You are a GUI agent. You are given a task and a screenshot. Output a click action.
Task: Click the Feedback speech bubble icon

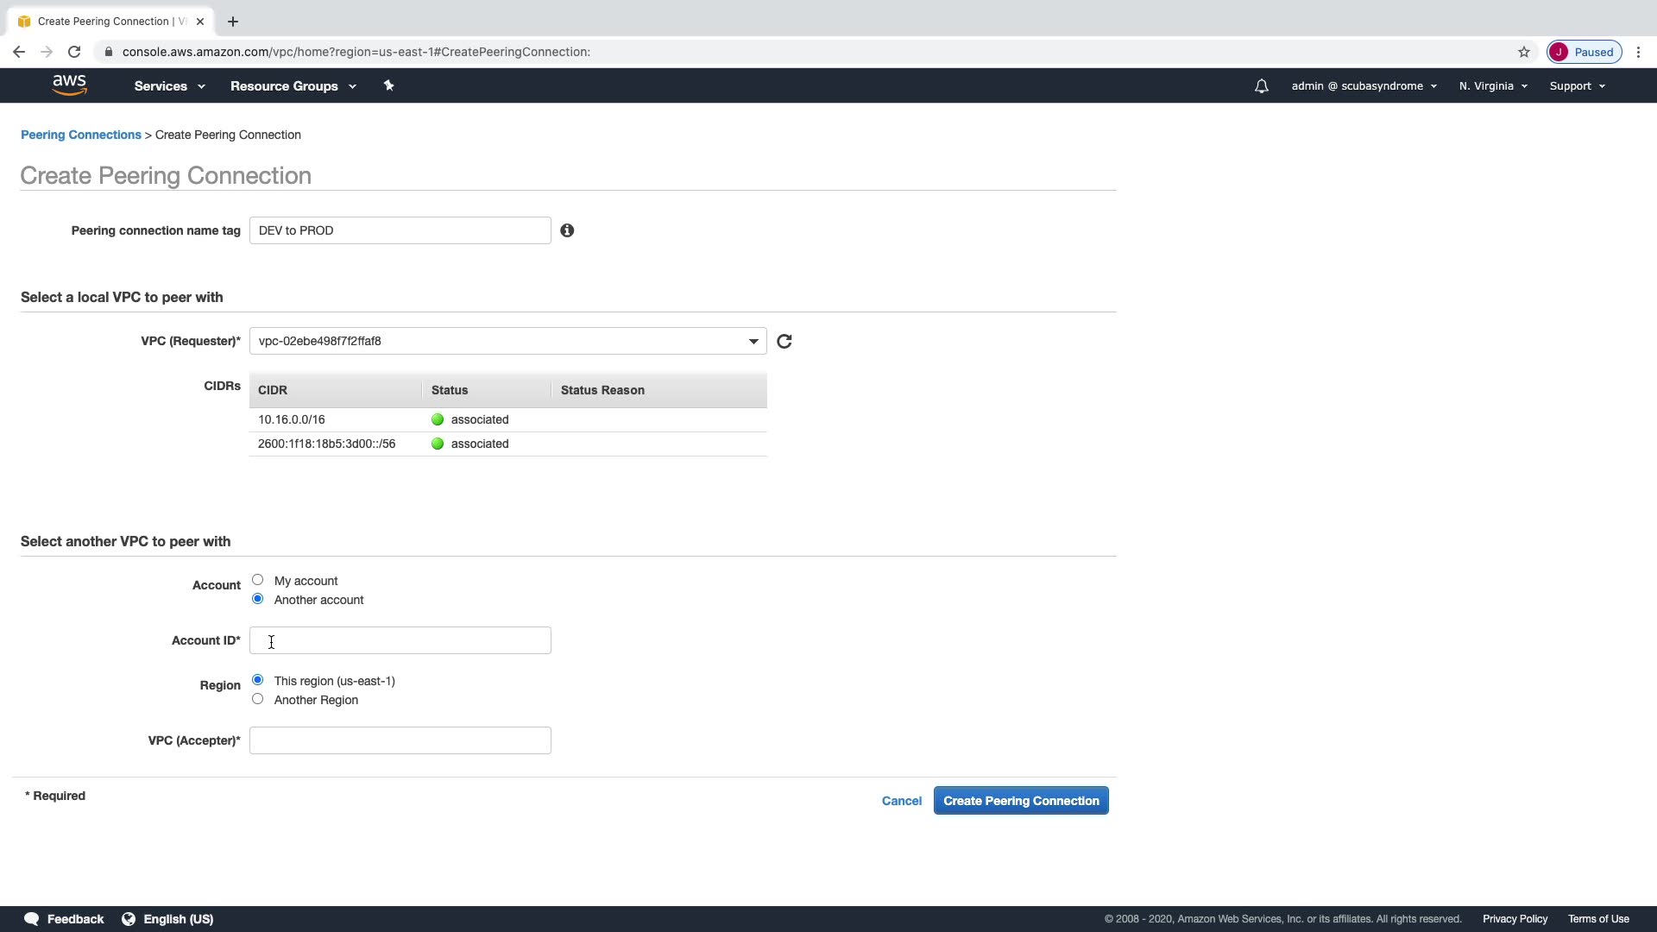pos(31,918)
